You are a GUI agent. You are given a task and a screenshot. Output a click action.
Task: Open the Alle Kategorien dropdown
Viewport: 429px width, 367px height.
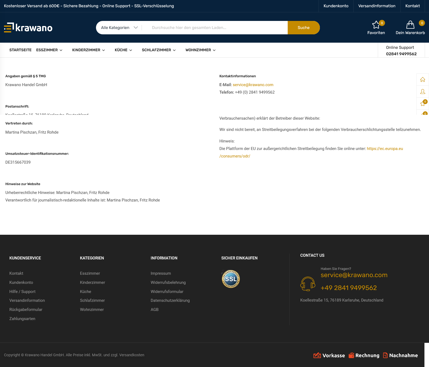point(119,28)
